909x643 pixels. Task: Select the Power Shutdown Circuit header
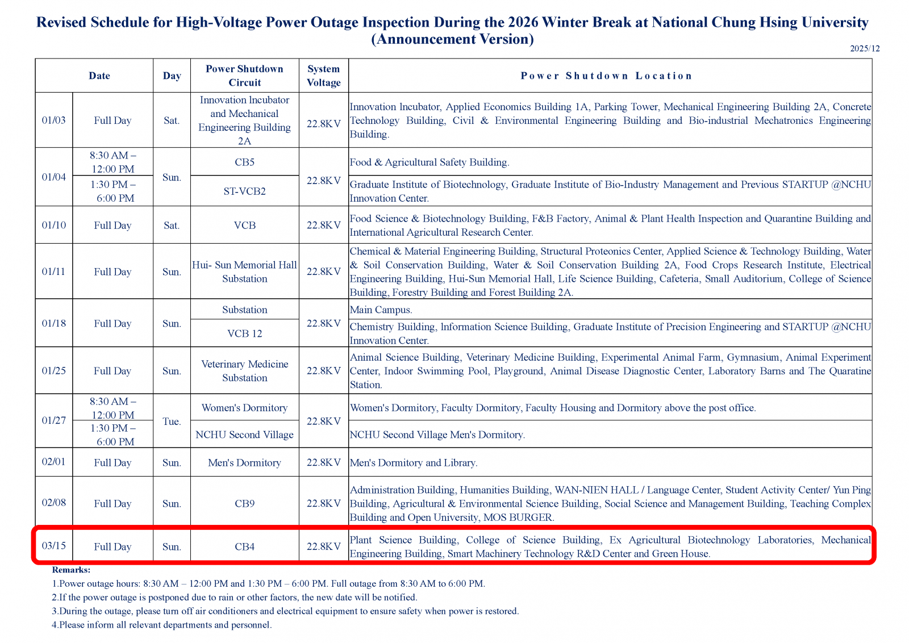pos(244,76)
